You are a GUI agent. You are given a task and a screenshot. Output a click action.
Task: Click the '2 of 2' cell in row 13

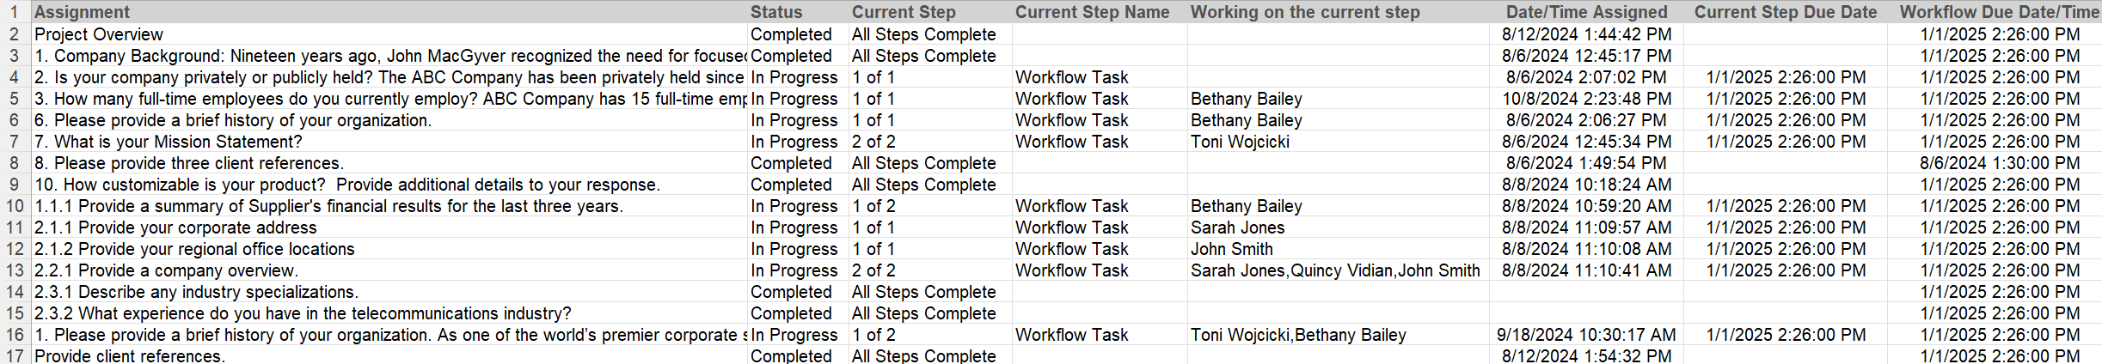931,270
